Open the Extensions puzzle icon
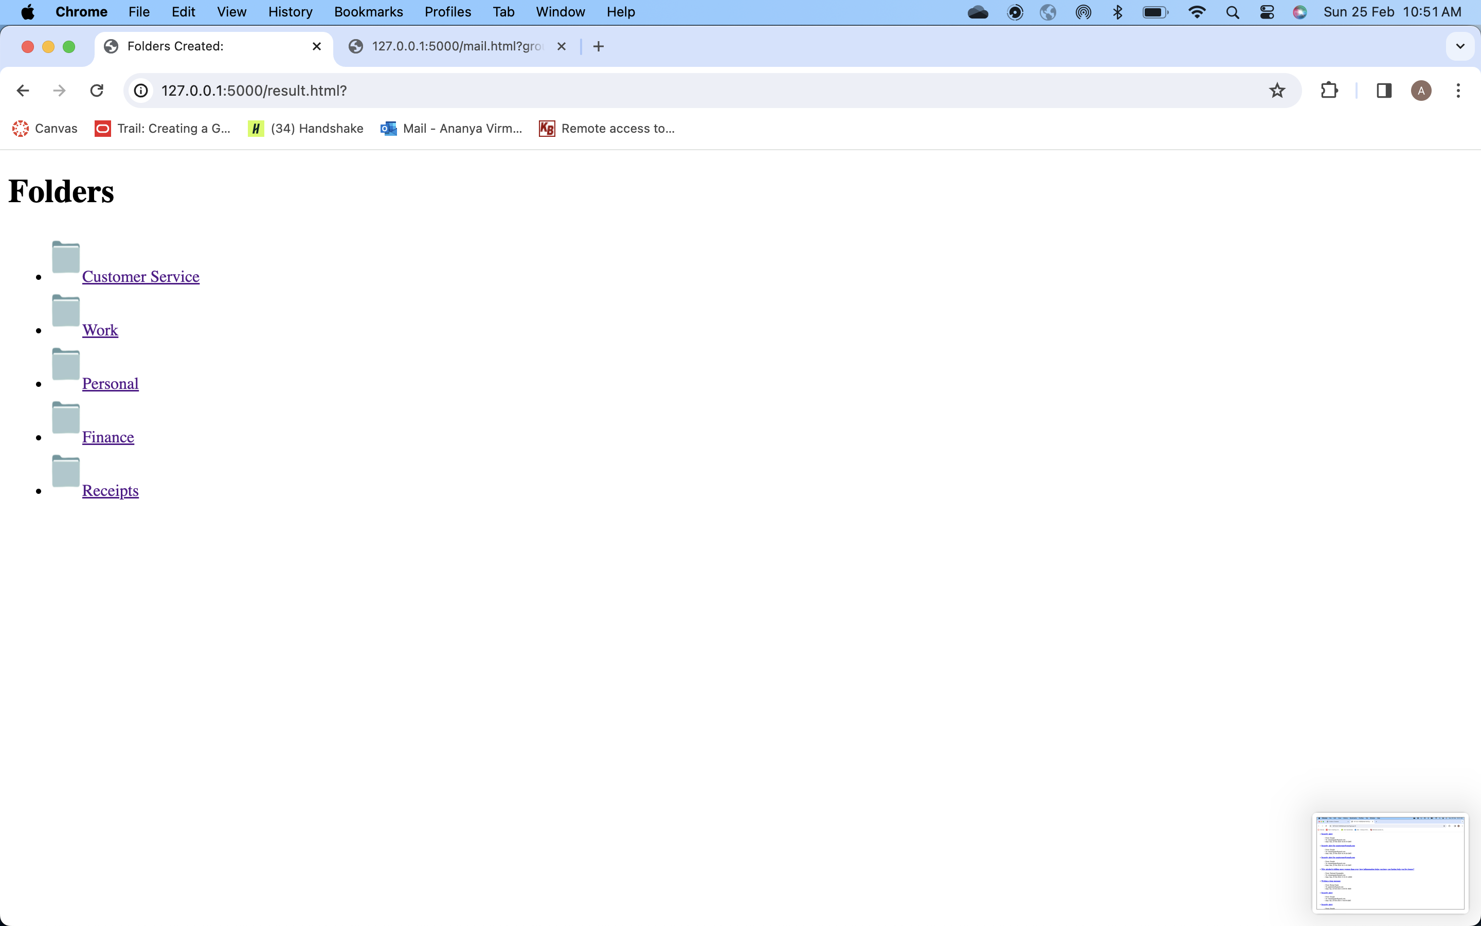This screenshot has width=1481, height=926. coord(1329,91)
